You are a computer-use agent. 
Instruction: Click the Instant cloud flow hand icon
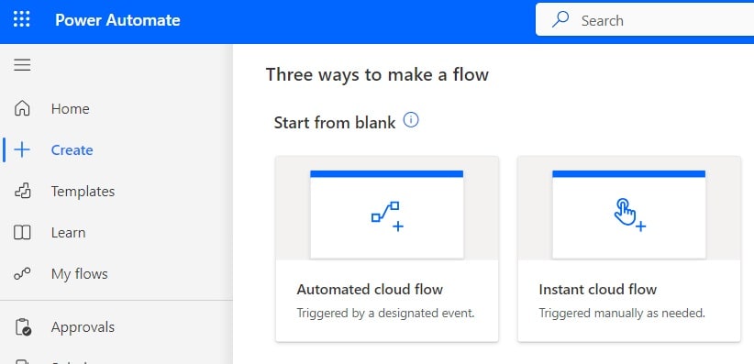(629, 215)
